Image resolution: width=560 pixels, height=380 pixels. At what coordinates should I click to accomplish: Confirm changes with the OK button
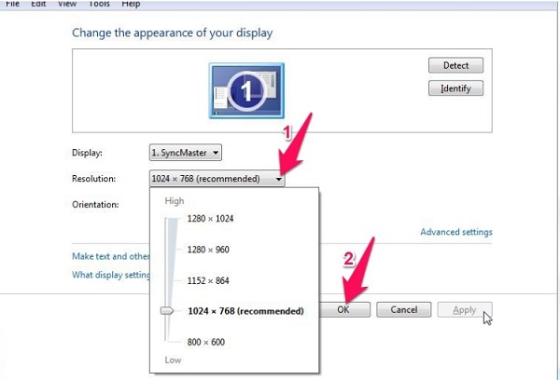click(343, 309)
